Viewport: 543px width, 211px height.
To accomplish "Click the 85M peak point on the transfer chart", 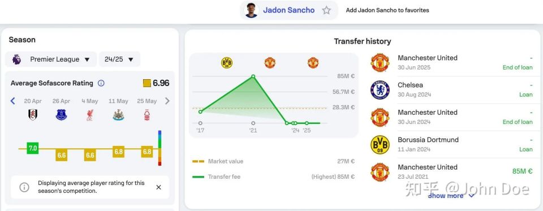I will (253, 76).
